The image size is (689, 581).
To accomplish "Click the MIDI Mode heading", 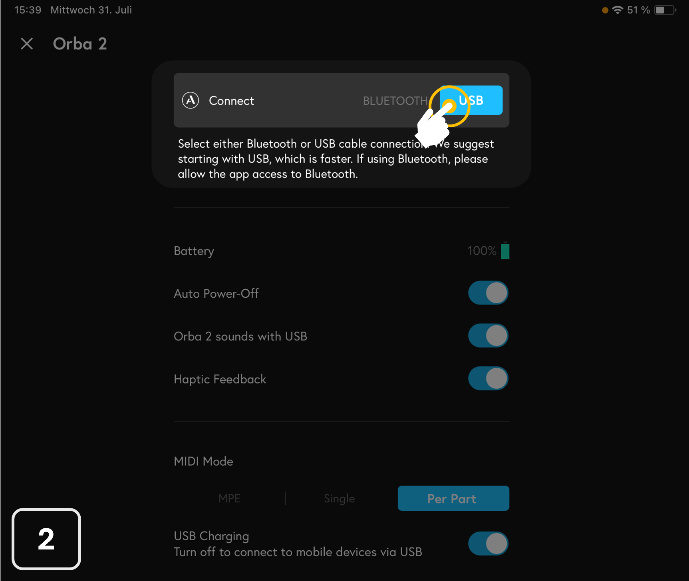I will point(203,461).
